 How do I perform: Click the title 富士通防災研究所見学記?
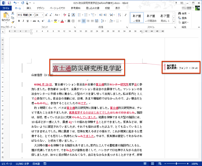click(87, 68)
